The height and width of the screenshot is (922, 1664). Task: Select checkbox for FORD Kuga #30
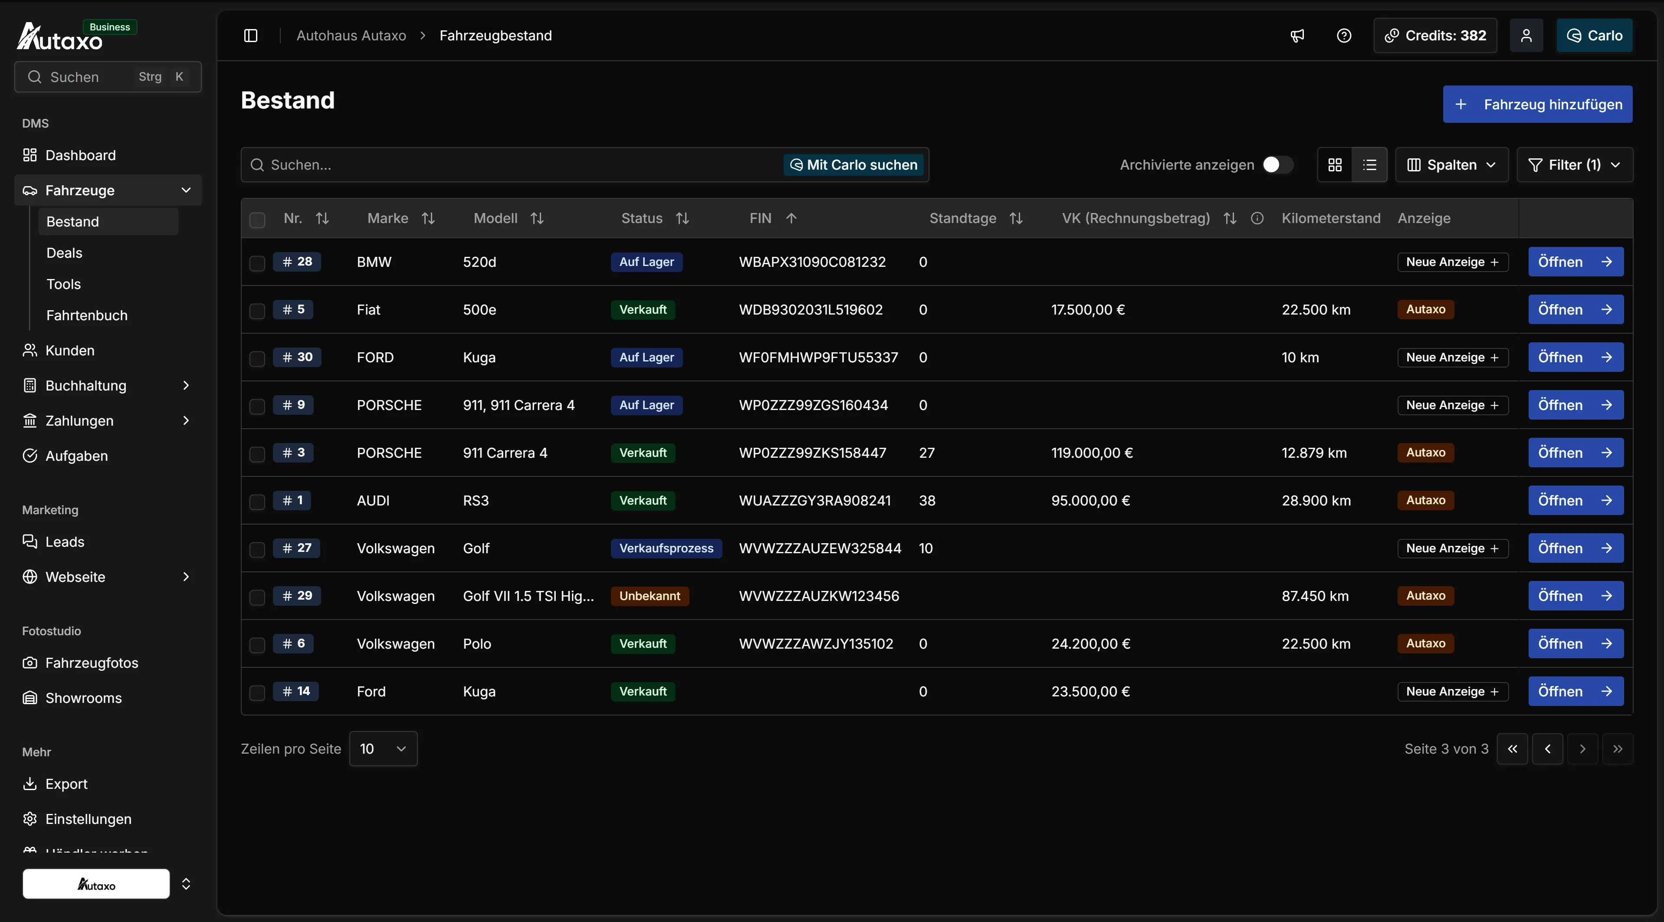point(257,358)
